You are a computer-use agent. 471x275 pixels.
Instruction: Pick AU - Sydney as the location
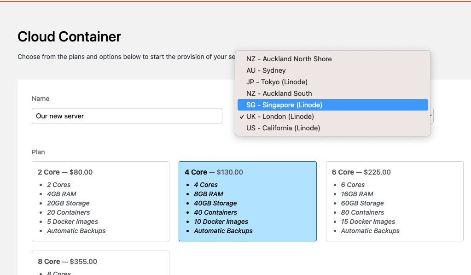(266, 70)
